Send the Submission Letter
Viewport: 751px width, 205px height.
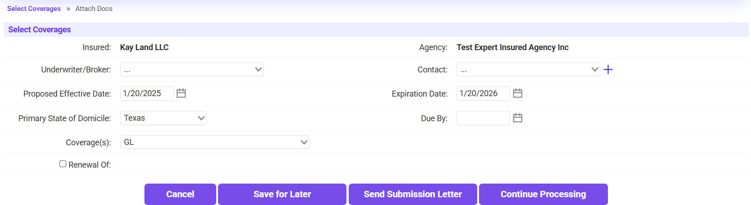click(x=413, y=194)
